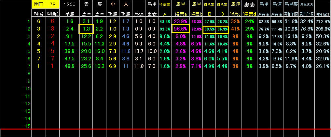331x137 pixels.
Task: Click the blue 8.8 cell in row 6
Action: (x=126, y=59)
